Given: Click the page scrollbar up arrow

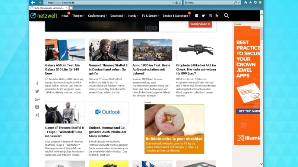Looking at the screenshot, I should 262,14.
